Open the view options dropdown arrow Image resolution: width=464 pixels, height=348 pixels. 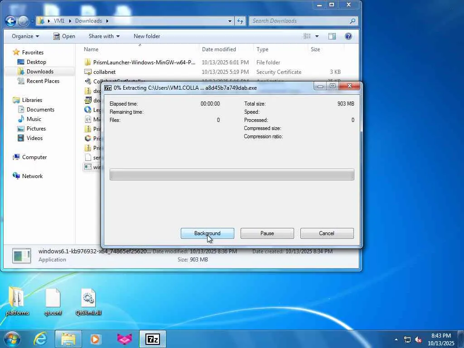317,36
